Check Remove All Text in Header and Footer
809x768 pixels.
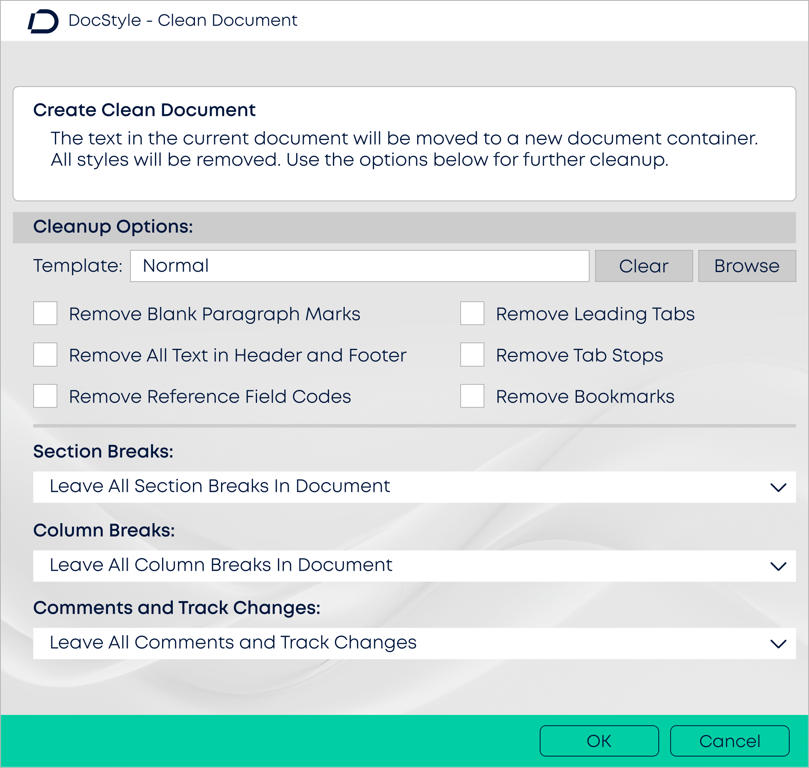point(45,354)
